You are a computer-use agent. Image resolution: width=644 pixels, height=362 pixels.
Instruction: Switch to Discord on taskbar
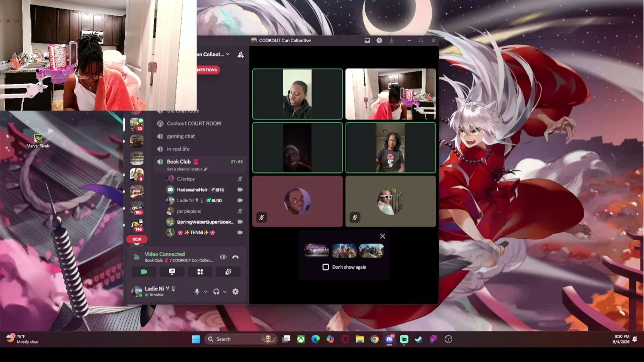tap(389, 339)
